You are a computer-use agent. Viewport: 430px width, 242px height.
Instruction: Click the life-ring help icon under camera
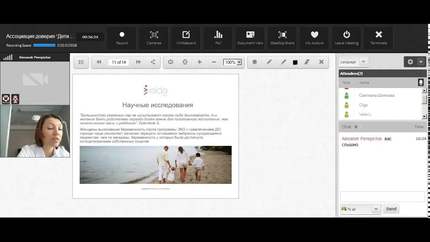pyautogui.click(x=6, y=99)
